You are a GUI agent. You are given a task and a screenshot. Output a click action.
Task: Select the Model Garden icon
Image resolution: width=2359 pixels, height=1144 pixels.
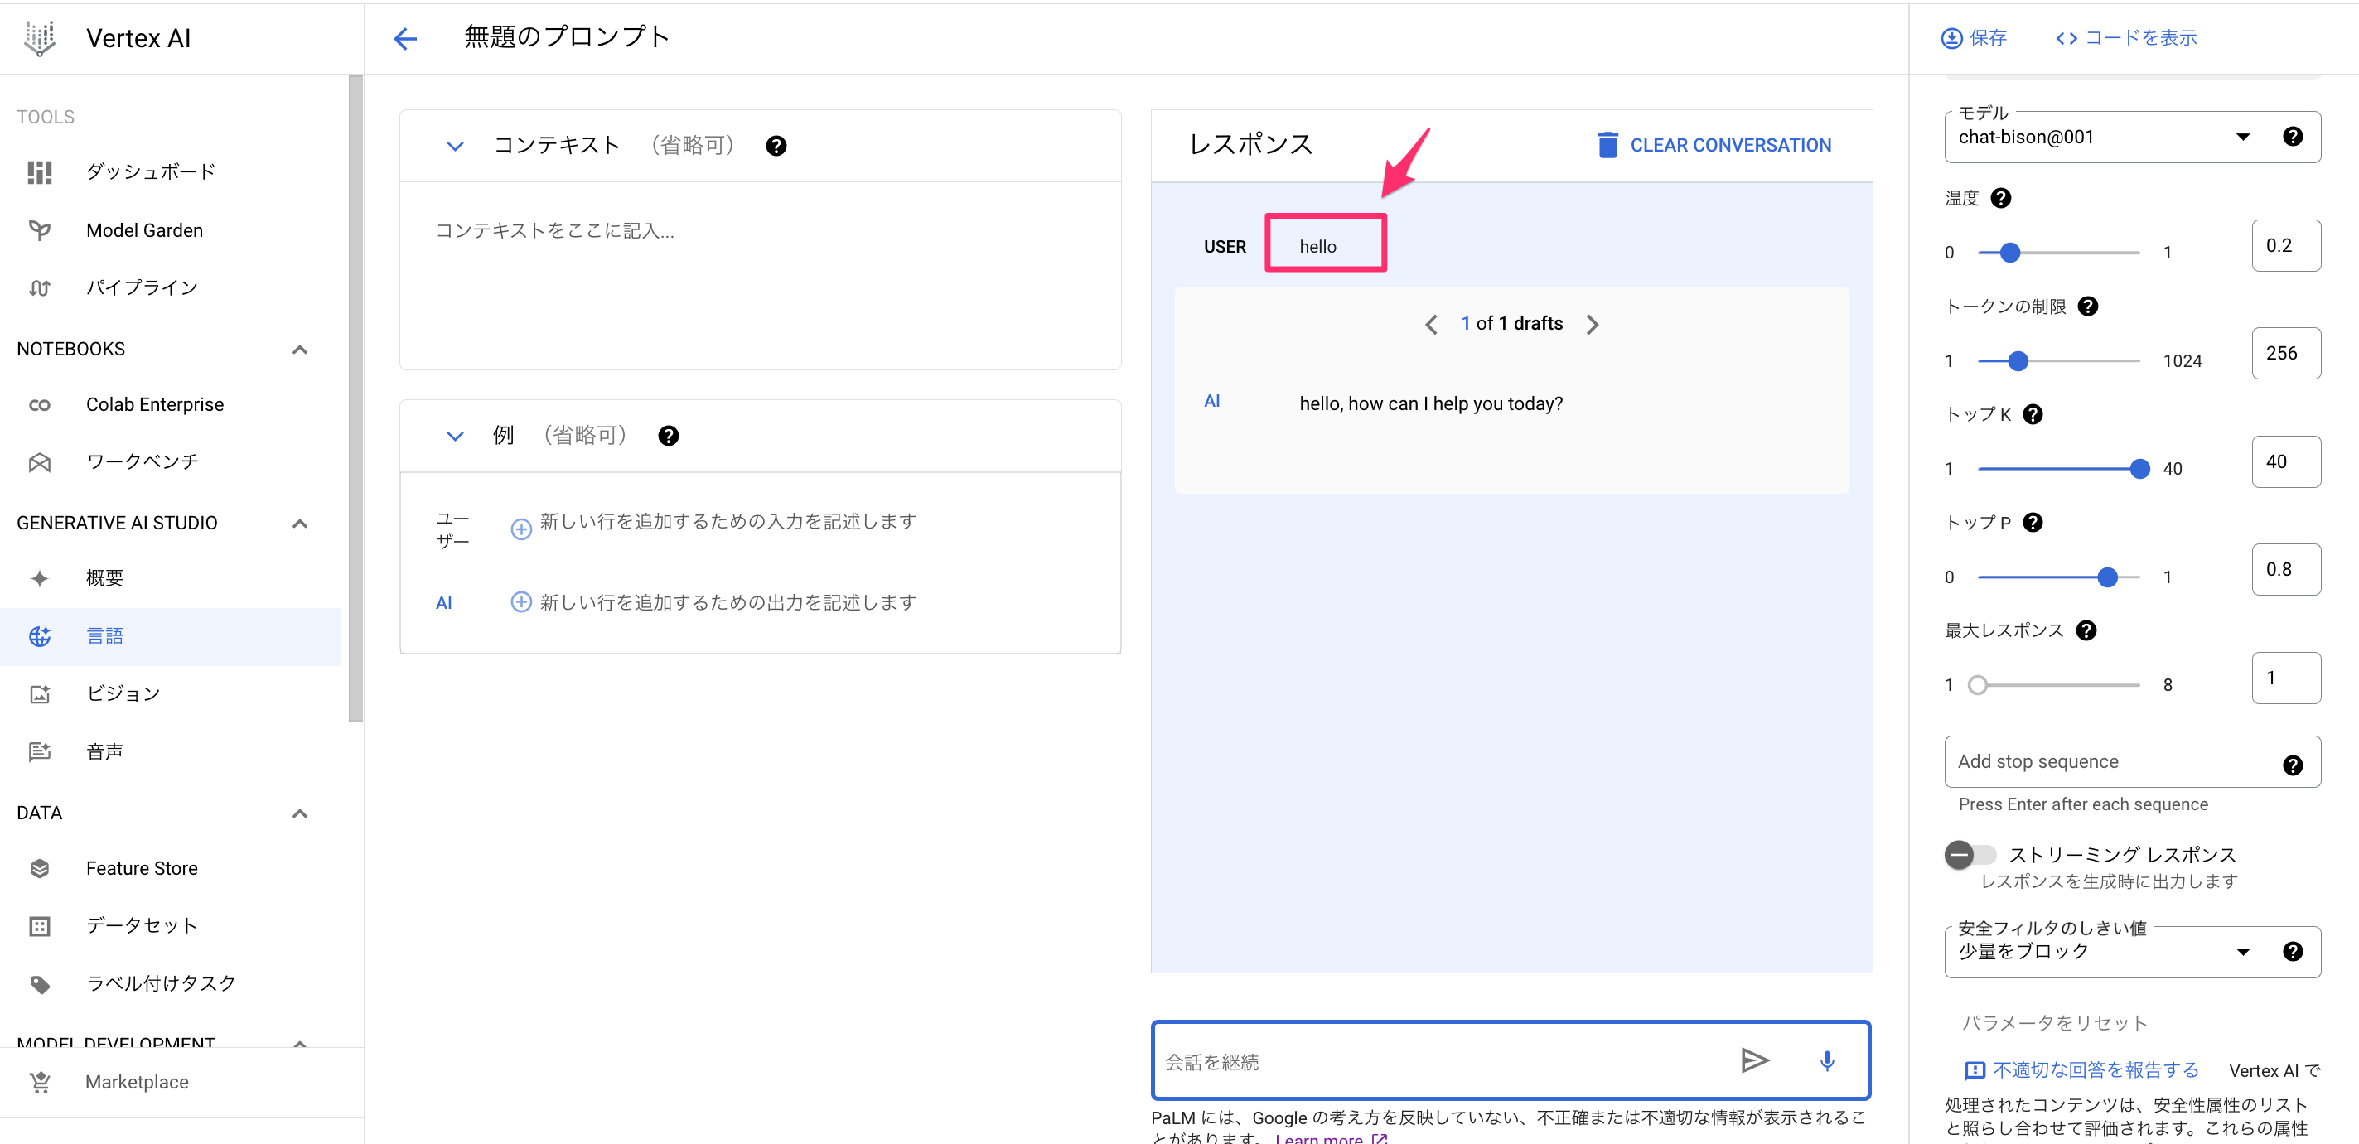click(x=40, y=229)
